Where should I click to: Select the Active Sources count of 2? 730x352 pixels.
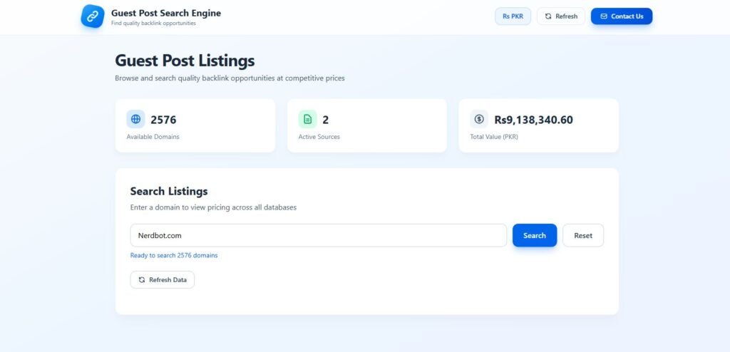pyautogui.click(x=325, y=120)
